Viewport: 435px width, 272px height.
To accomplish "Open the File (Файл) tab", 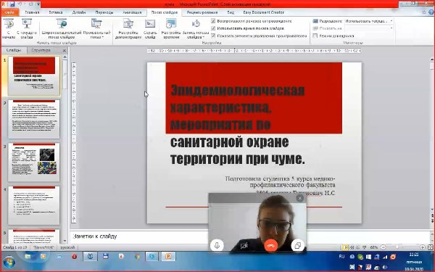I will point(9,12).
